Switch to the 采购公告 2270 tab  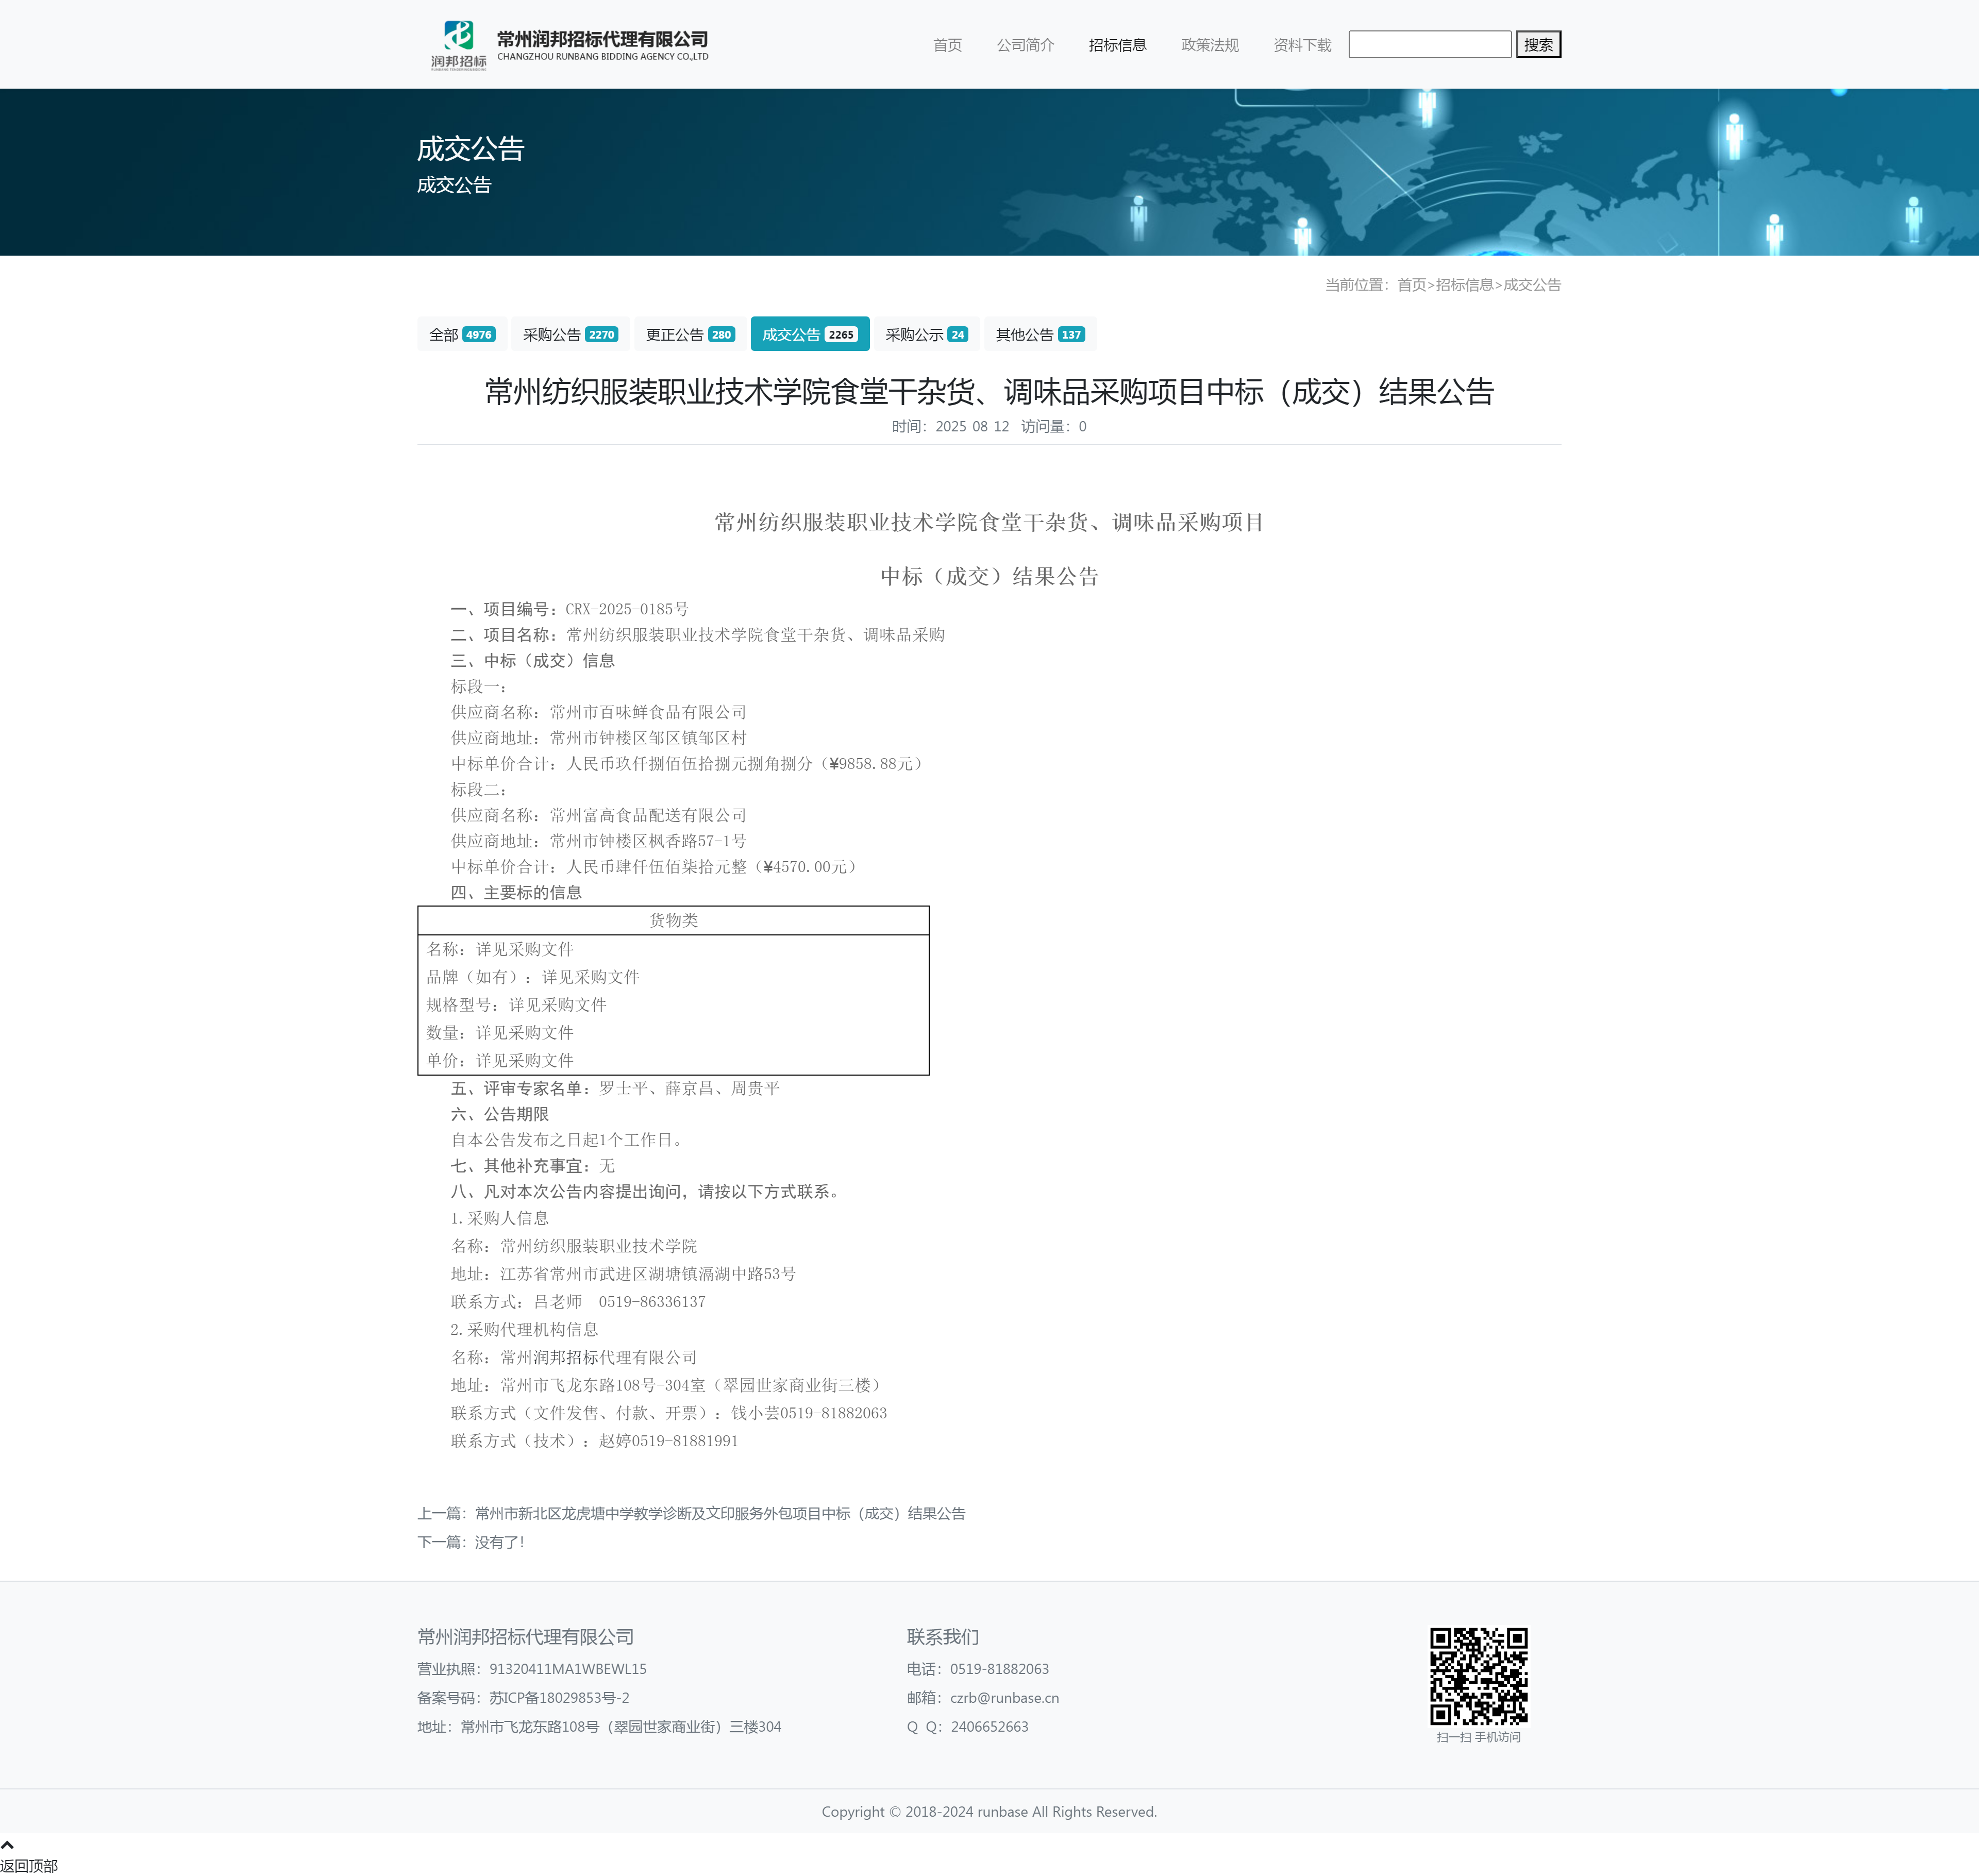(570, 335)
